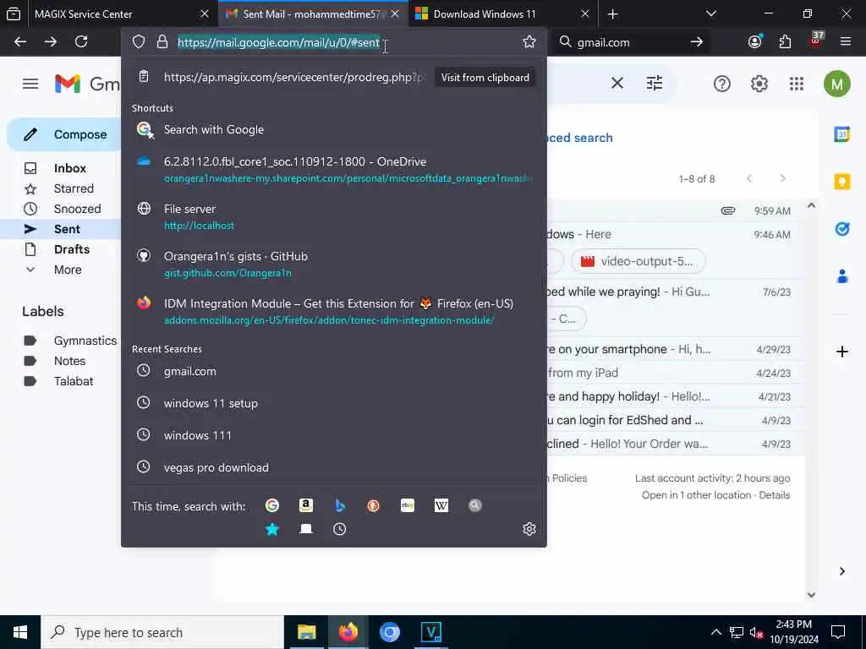Open Orangera1n's gists GitHub suggestion

tap(333, 265)
